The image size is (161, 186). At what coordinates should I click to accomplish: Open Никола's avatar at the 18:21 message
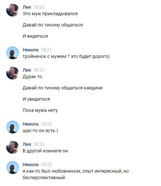click(x=13, y=53)
